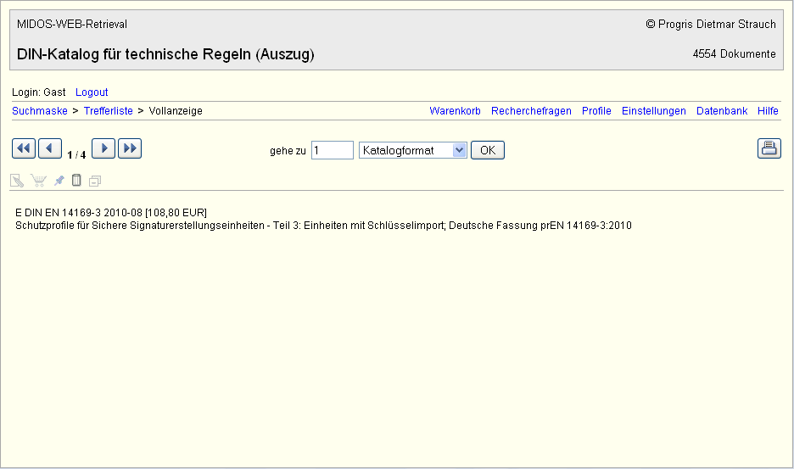
Task: Open the Katalogformat dropdown
Action: 413,150
